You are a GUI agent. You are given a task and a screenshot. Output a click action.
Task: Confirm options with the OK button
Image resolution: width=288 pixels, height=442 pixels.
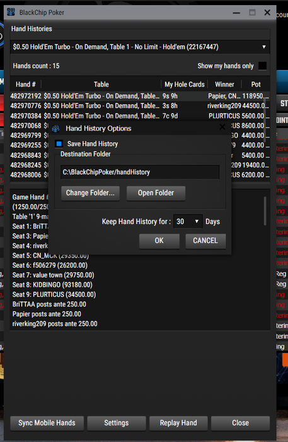(159, 241)
